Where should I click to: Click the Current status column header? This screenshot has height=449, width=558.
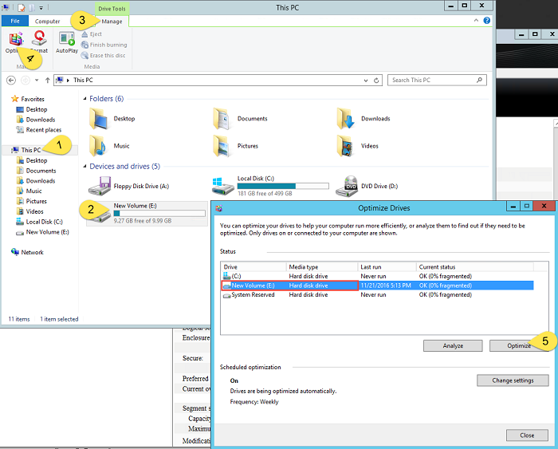click(475, 267)
